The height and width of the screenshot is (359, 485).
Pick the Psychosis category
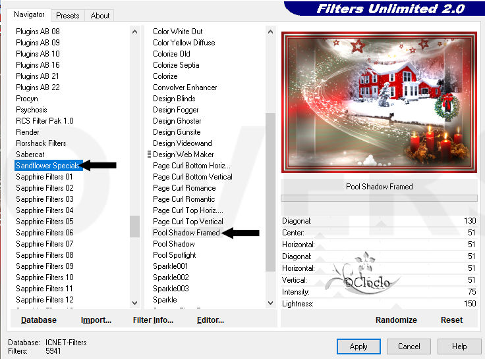[x=32, y=110]
